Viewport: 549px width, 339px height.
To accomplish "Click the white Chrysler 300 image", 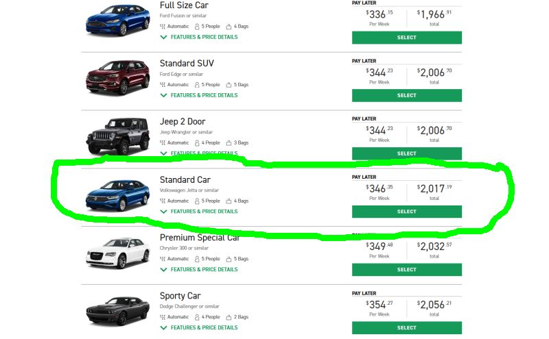I will click(117, 253).
